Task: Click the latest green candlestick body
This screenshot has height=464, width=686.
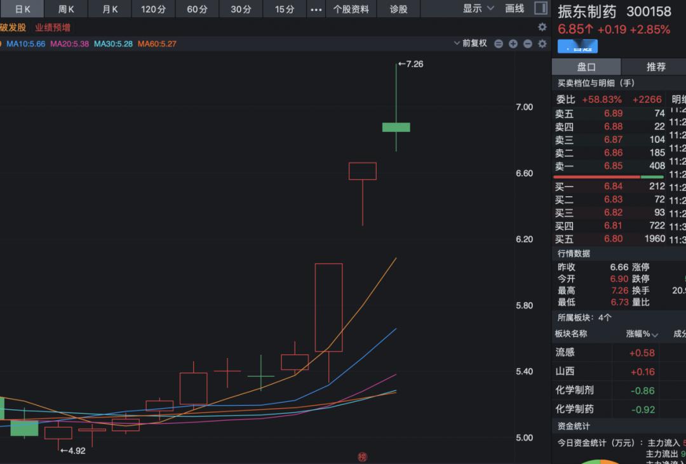Action: point(396,127)
